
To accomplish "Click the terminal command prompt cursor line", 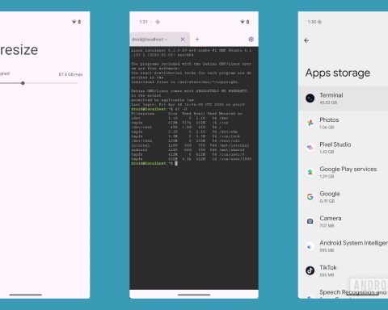I will point(154,163).
